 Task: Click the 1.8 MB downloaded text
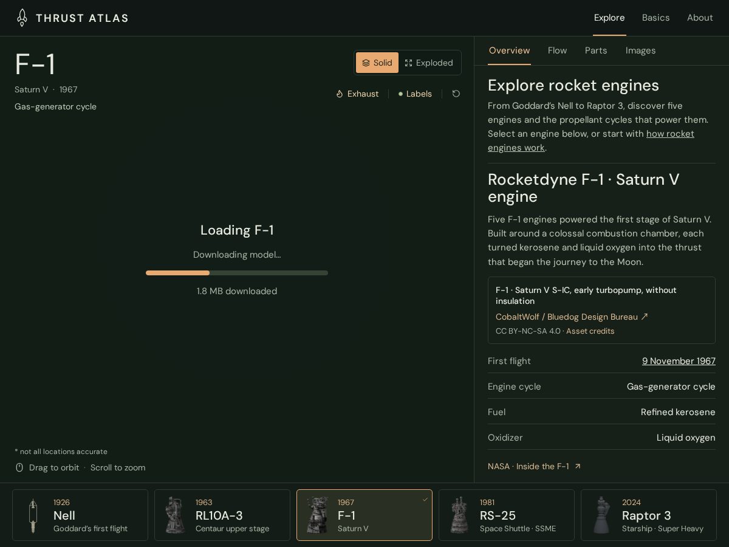237,291
